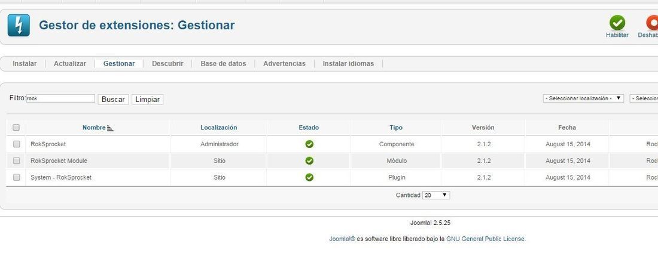Click the System - RokSprocket name cell
This screenshot has width=658, height=262.
(x=61, y=177)
